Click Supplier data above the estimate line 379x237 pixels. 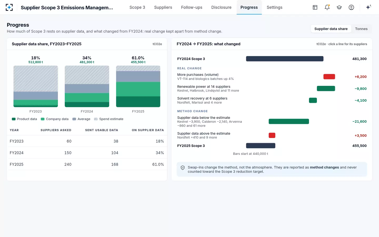272,135
